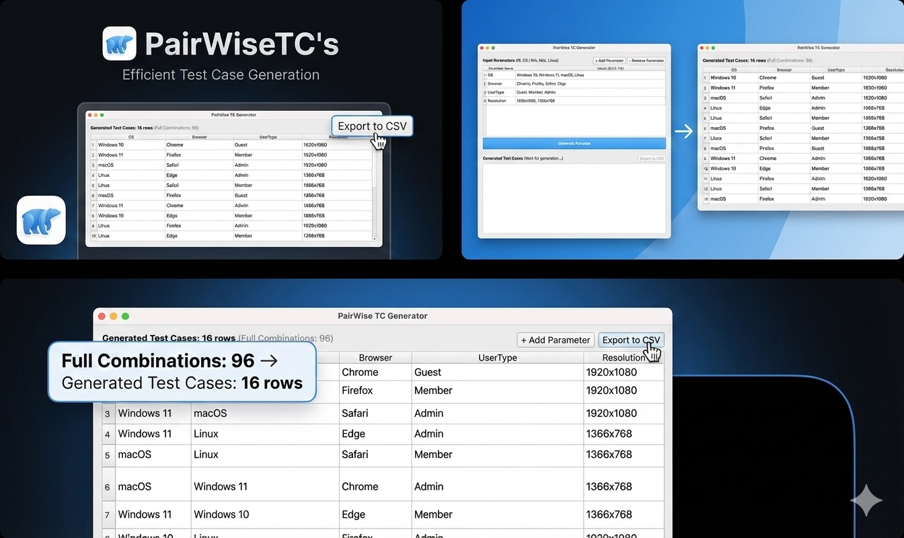Click Export to CSV in the main generator window

click(x=631, y=340)
